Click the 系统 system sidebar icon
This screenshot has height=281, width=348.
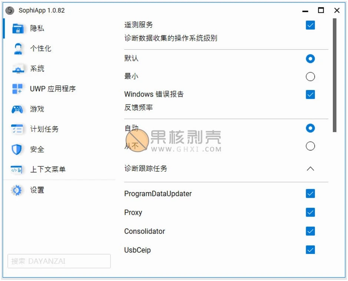[x=16, y=68]
